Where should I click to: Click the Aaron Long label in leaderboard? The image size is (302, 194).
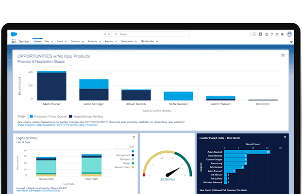[x=217, y=163]
